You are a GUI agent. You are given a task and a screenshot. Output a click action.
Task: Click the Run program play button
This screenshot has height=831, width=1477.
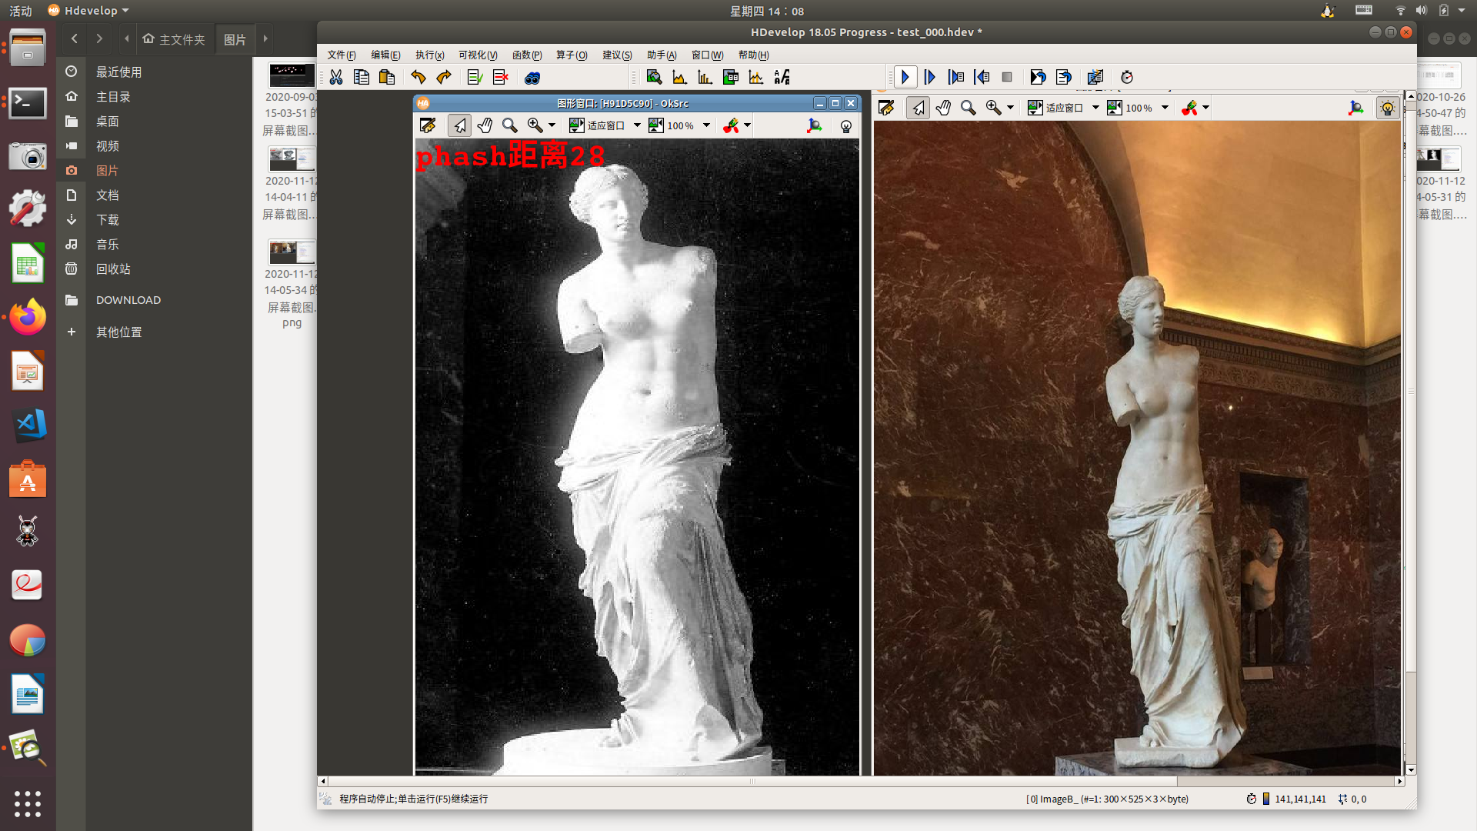coord(905,77)
